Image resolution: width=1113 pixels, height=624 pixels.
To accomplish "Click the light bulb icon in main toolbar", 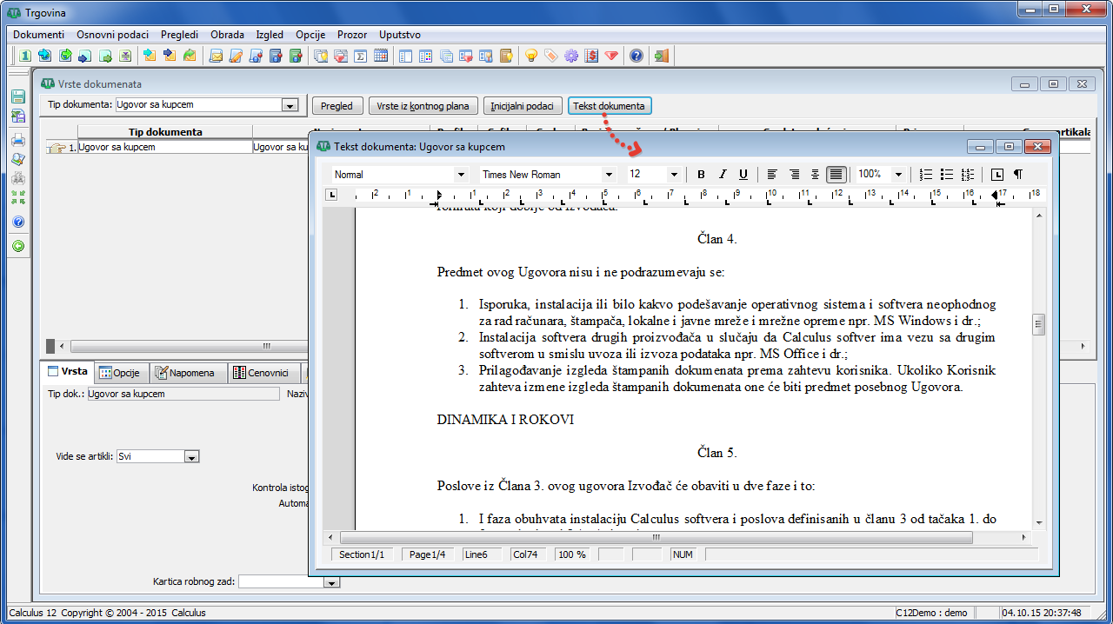I will pos(531,56).
